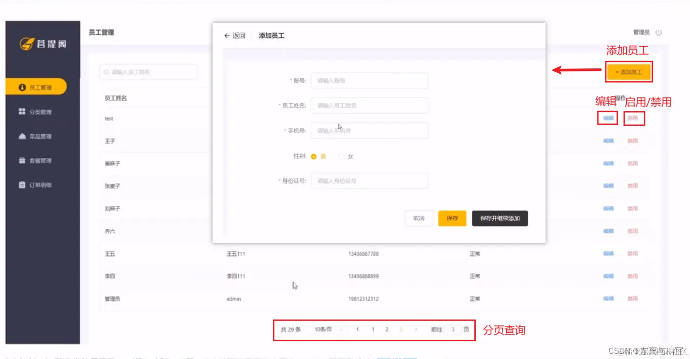
Task: Click the 管理员 user label at top right
Action: pyautogui.click(x=641, y=32)
